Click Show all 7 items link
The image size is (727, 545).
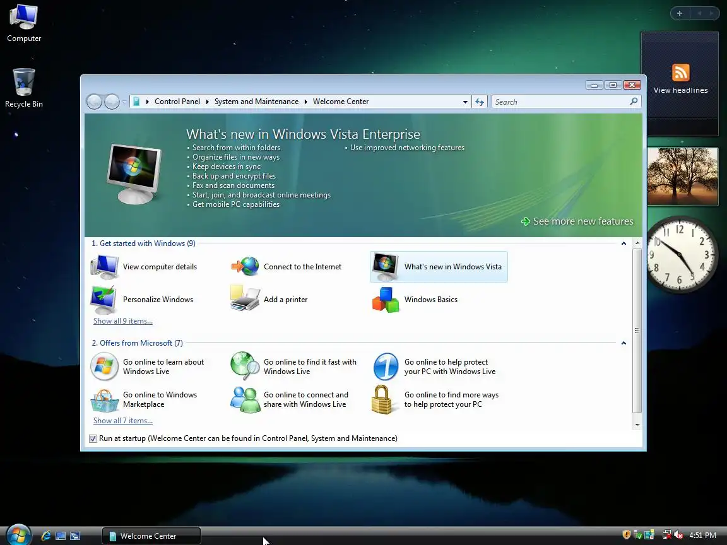point(123,420)
